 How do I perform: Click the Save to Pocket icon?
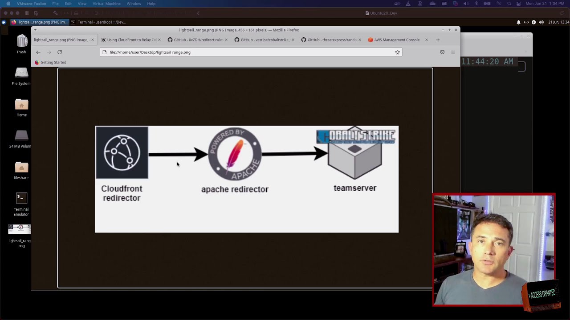click(442, 52)
